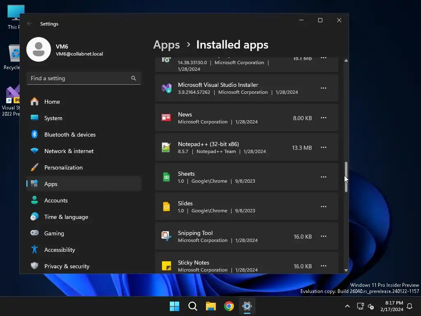Click the Snipping Tool app name
Image resolution: width=421 pixels, height=316 pixels.
(195, 233)
